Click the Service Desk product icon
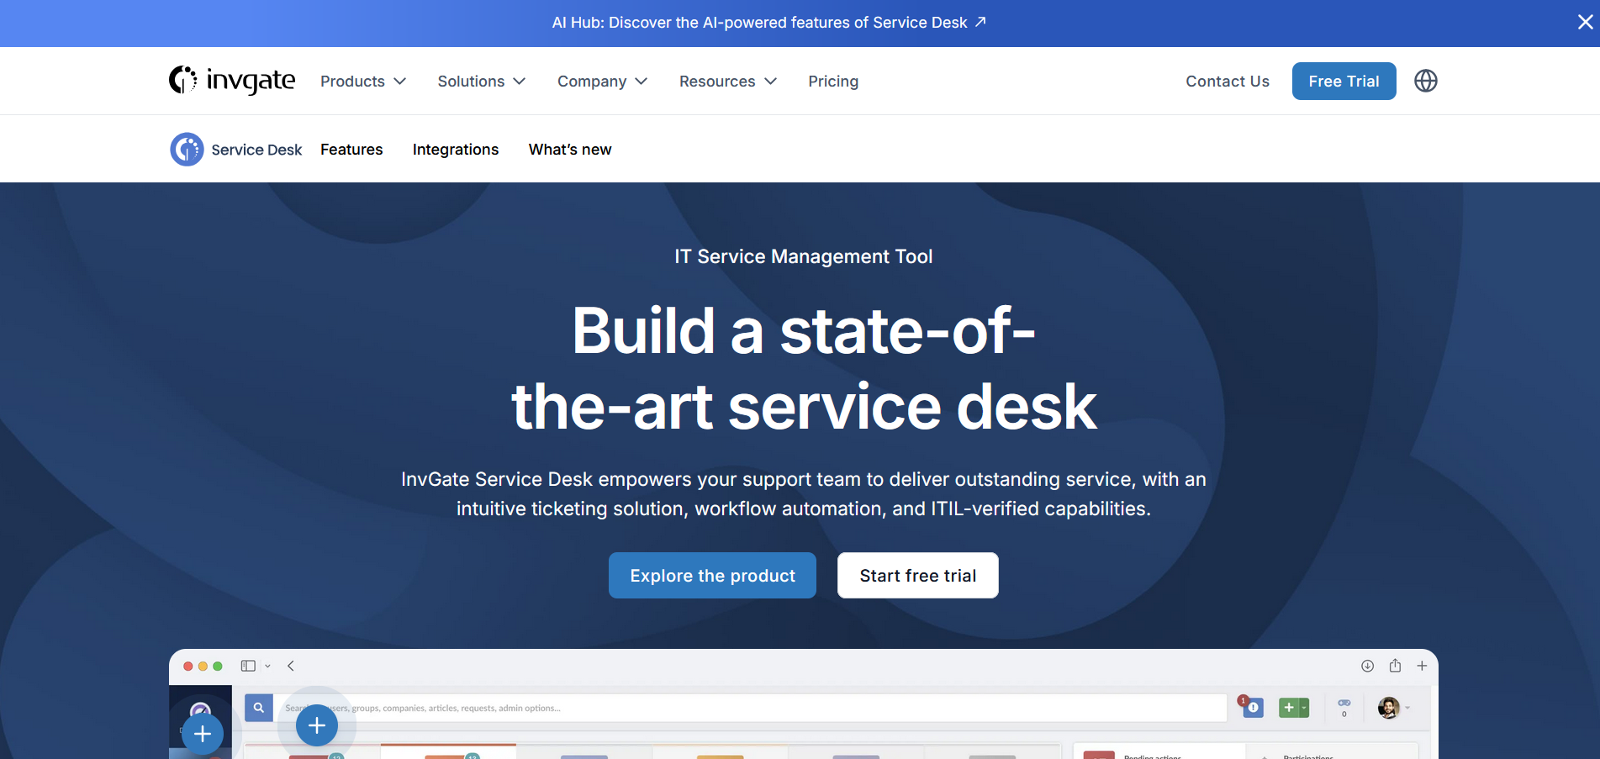Viewport: 1600px width, 759px height. point(187,150)
